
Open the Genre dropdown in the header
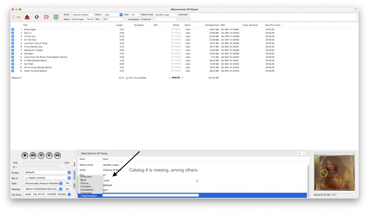click(121, 15)
